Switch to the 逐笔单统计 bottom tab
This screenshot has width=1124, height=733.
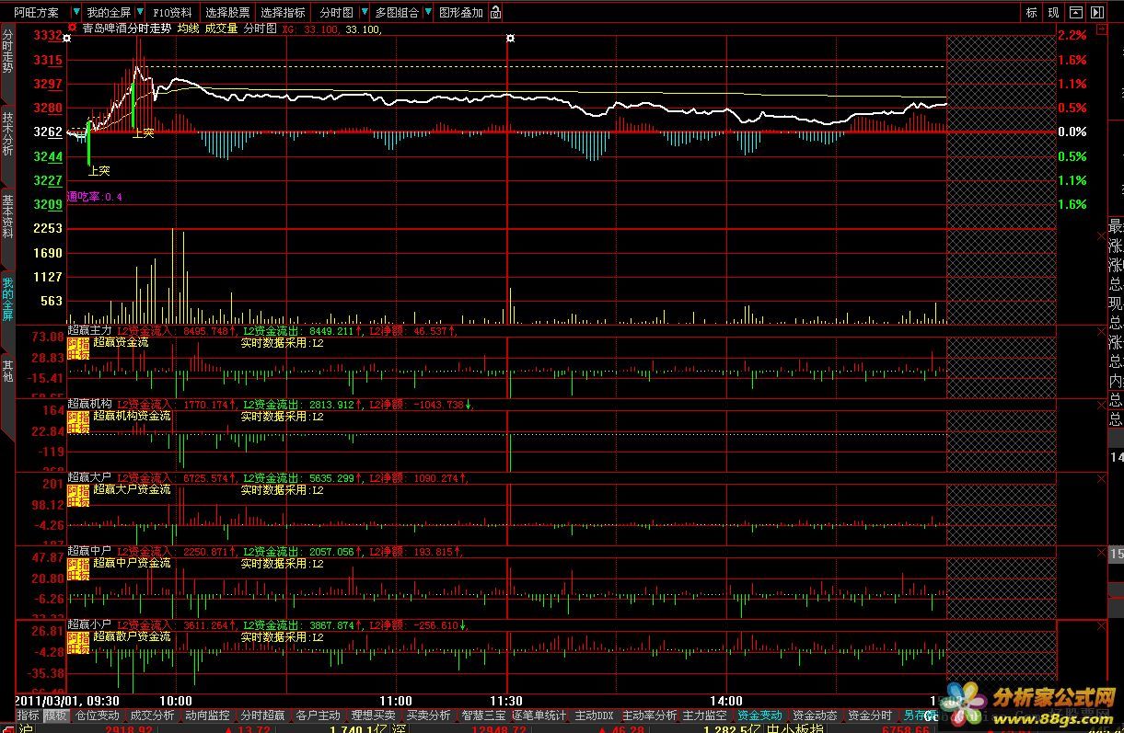click(x=539, y=715)
